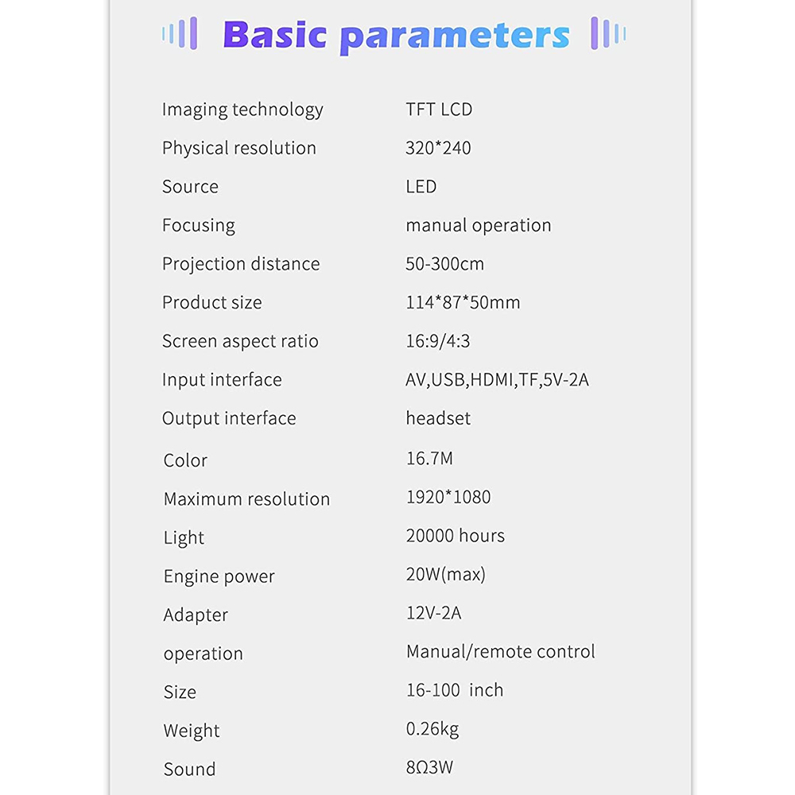795x795 pixels.
Task: Click the TFT LCD value
Action: click(439, 110)
